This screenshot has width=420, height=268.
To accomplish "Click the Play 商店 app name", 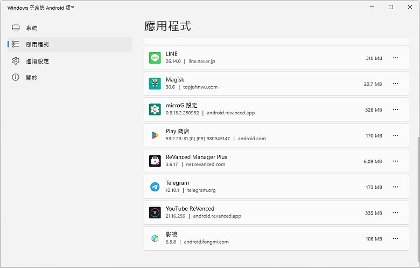I will (x=177, y=131).
